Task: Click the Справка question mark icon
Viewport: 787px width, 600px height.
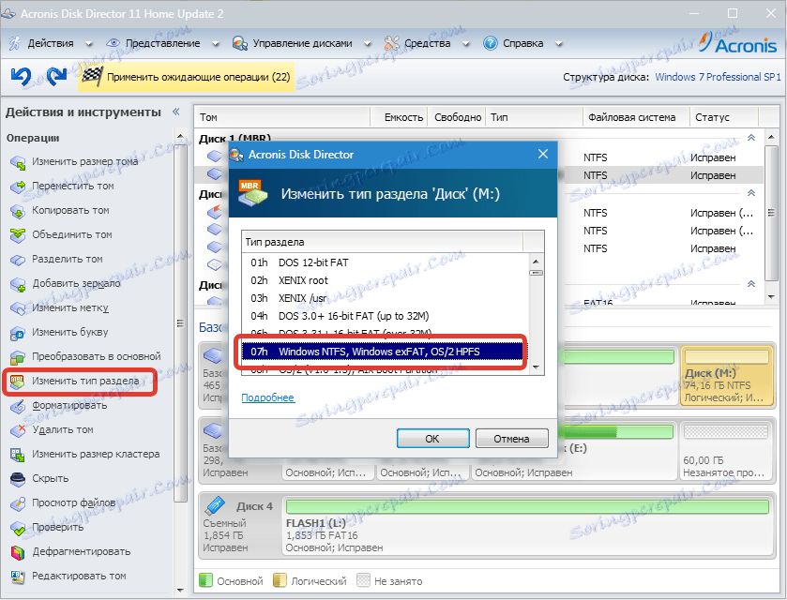Action: click(490, 44)
